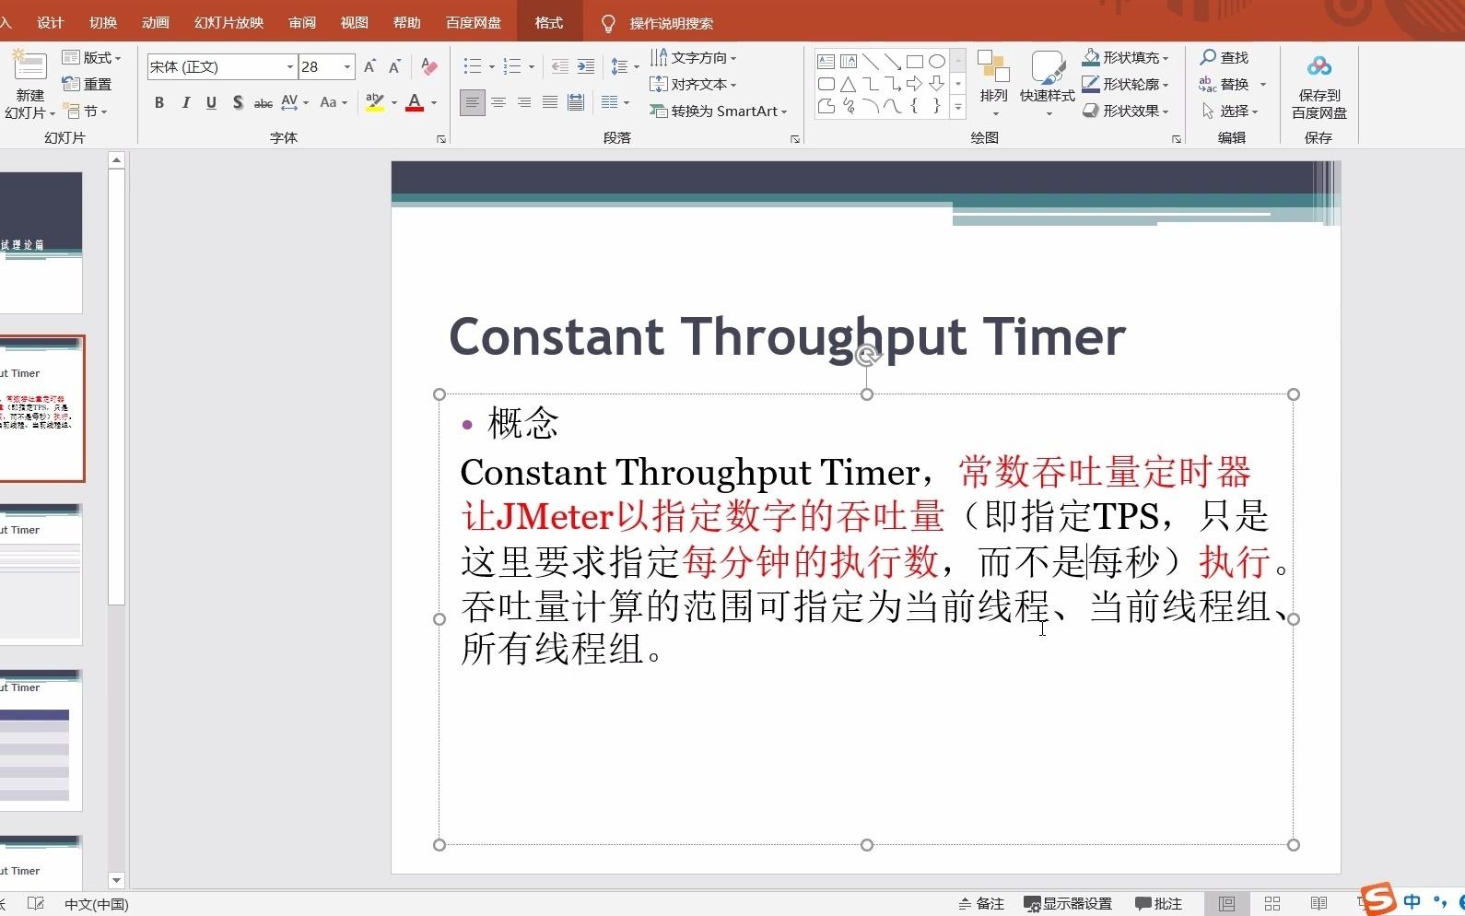Justify the text
This screenshot has width=1465, height=916.
tap(550, 102)
